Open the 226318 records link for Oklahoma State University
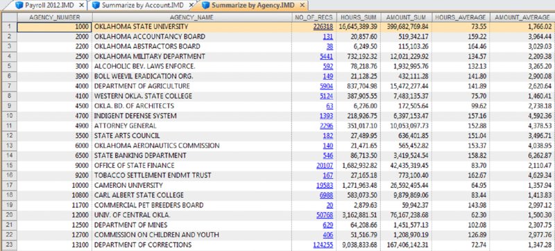 point(323,27)
